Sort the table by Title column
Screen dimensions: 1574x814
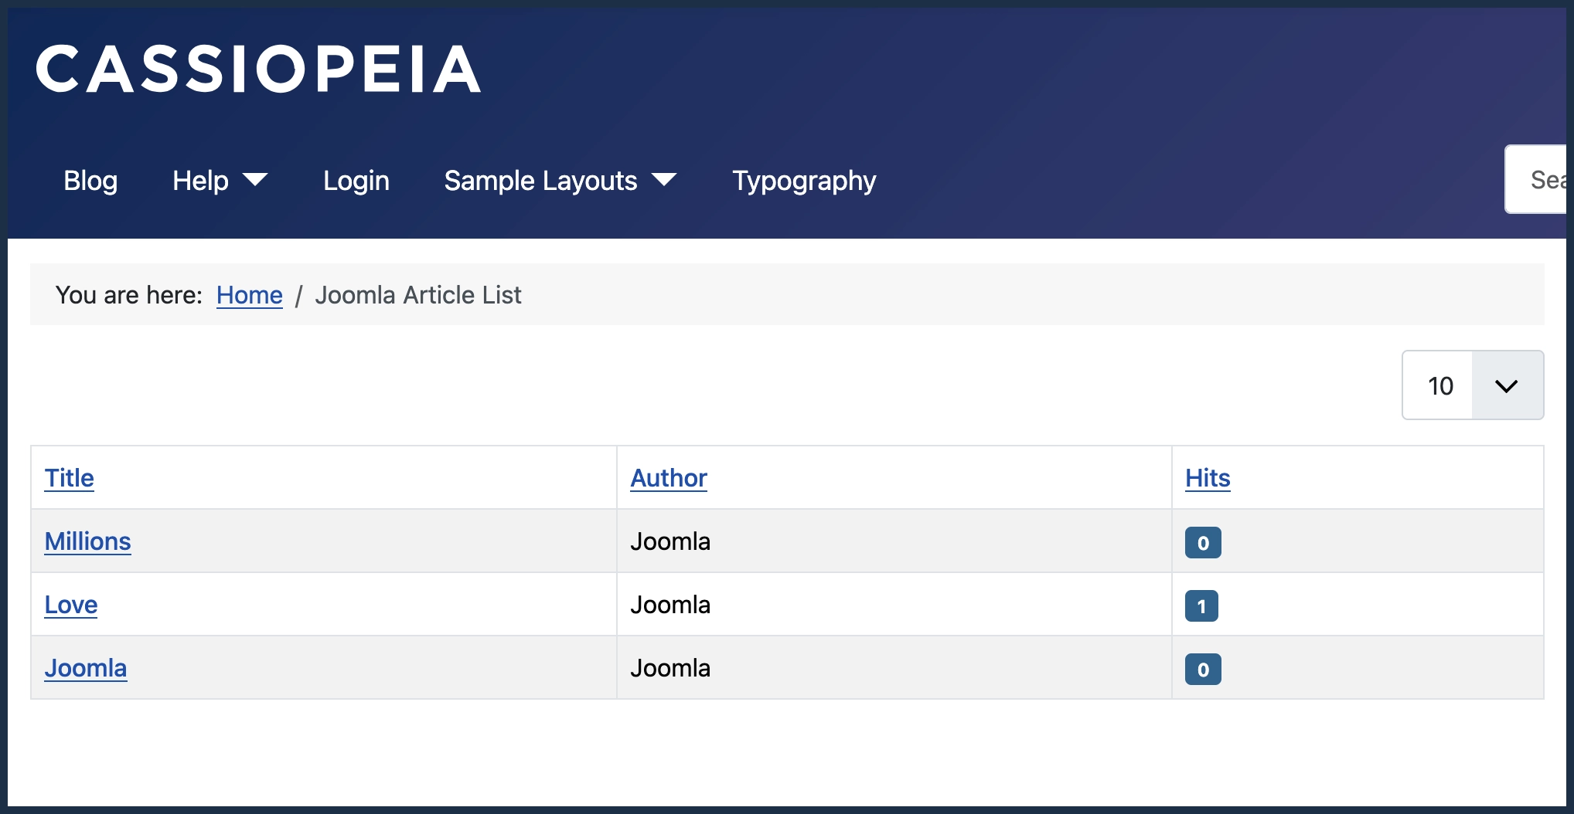pos(70,478)
